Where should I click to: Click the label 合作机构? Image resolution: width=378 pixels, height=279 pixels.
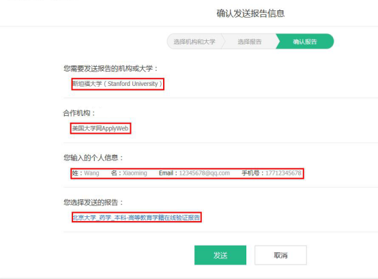(79, 113)
